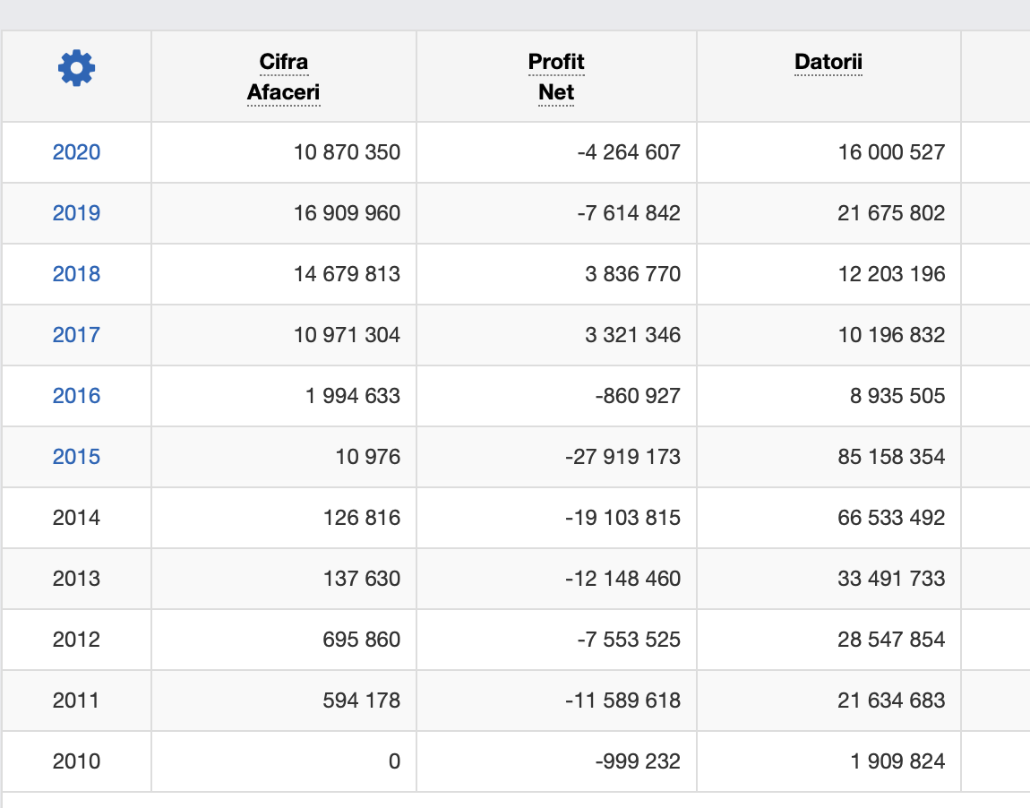The width and height of the screenshot is (1030, 808).
Task: Click the 2013 year cell
Action: (76, 579)
